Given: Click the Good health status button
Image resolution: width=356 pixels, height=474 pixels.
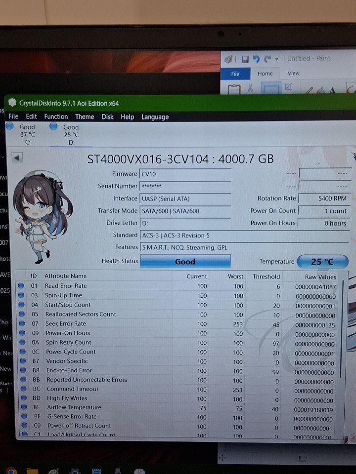Looking at the screenshot, I should (185, 262).
